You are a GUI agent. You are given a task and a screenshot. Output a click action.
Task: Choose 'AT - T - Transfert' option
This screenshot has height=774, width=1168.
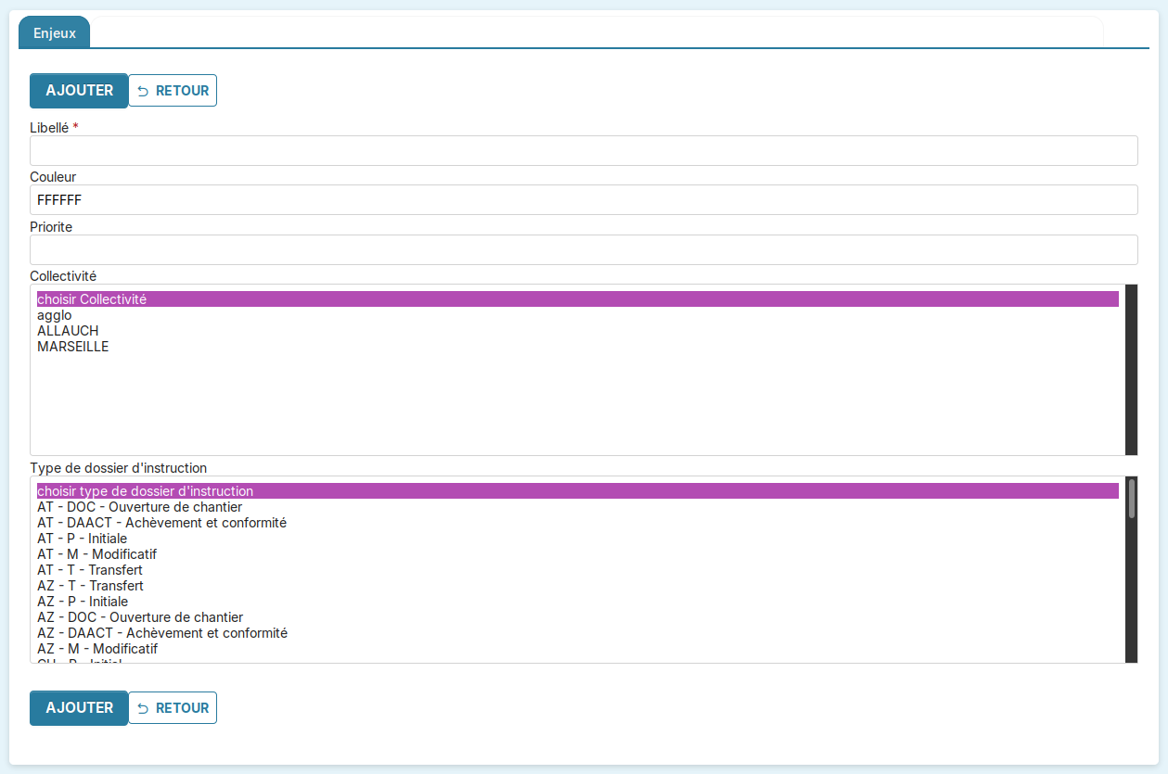(x=90, y=570)
